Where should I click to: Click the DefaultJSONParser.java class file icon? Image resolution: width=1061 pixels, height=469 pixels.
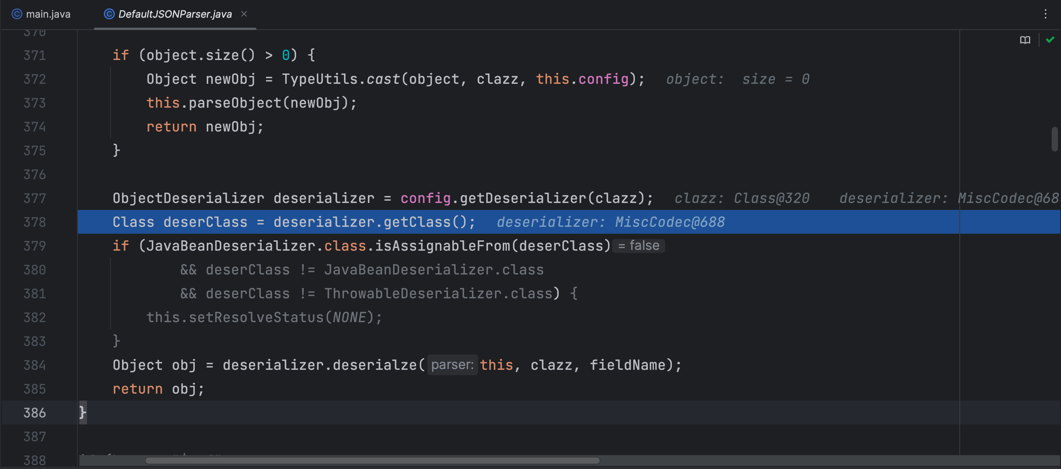pos(109,14)
